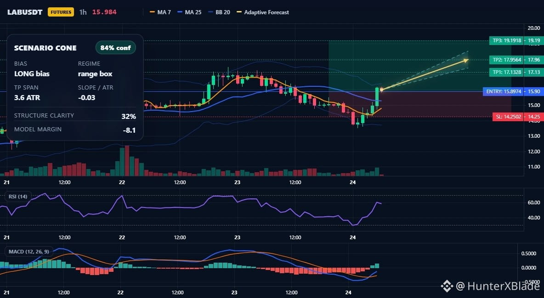The width and height of the screenshot is (544, 298).
Task: Click the 0.5000 MACD axis label
Action: (529, 253)
